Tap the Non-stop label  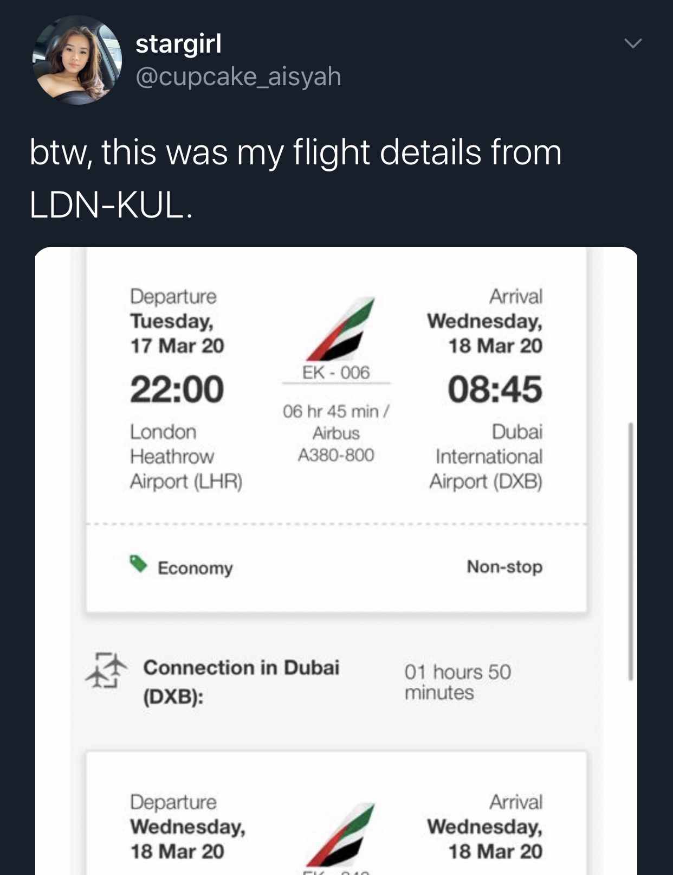tap(504, 567)
